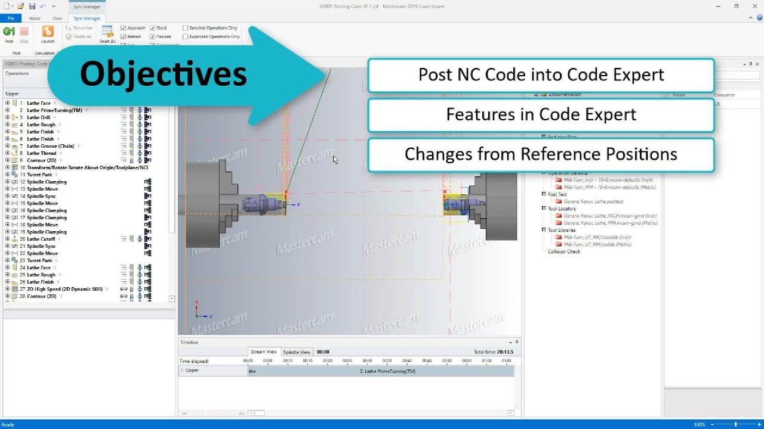Click the Undo arrow in quick access toolbar
Image resolution: width=764 pixels, height=429 pixels.
42,6
